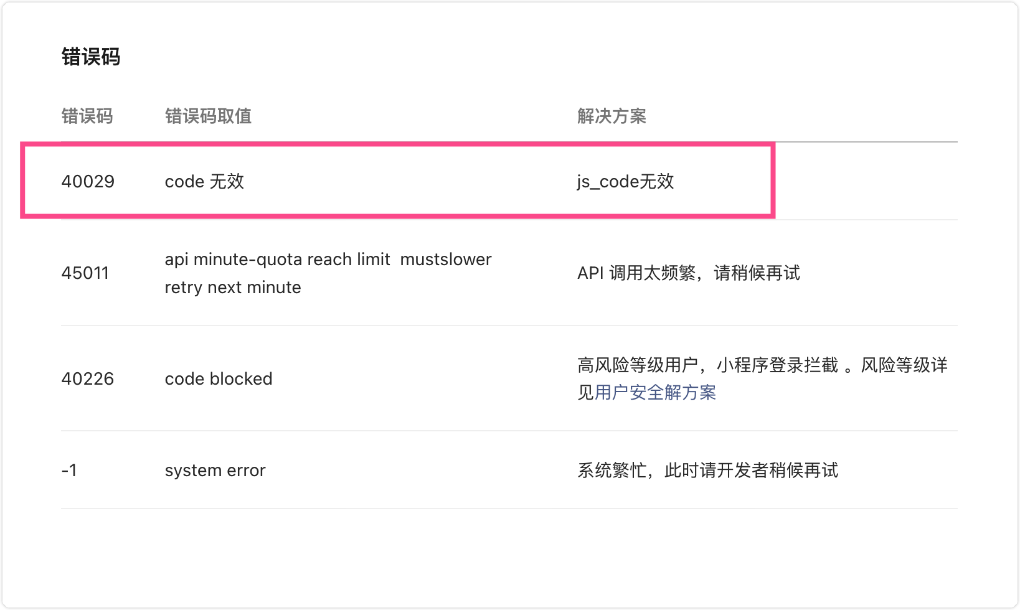Click 'api minute-quota reach limit' text
Screen dimensions: 1020x610
coord(277,260)
